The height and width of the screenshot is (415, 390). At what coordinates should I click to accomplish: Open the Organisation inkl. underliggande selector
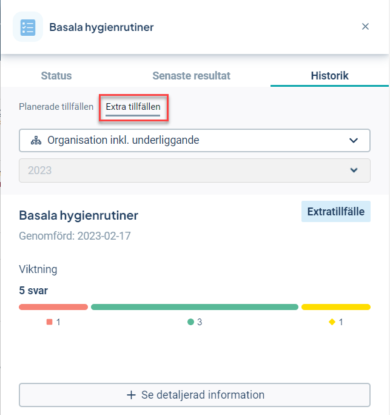[x=195, y=140]
